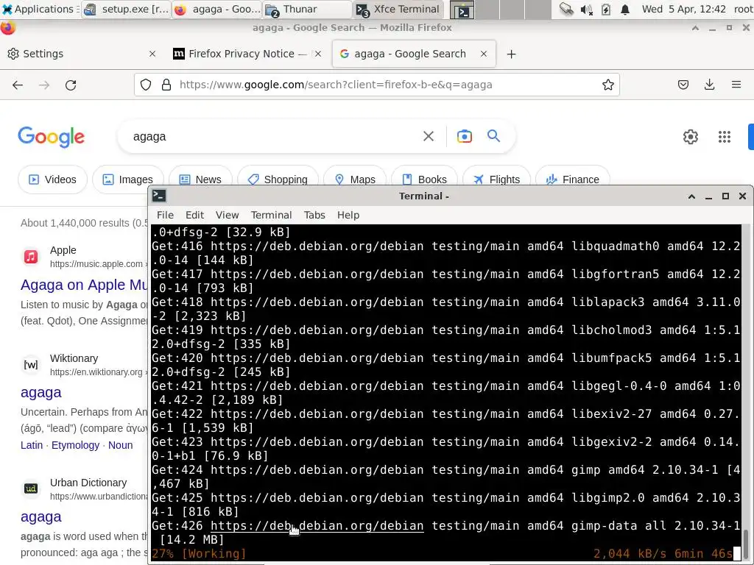Open a new Firefox tab
754x565 pixels.
click(x=511, y=54)
